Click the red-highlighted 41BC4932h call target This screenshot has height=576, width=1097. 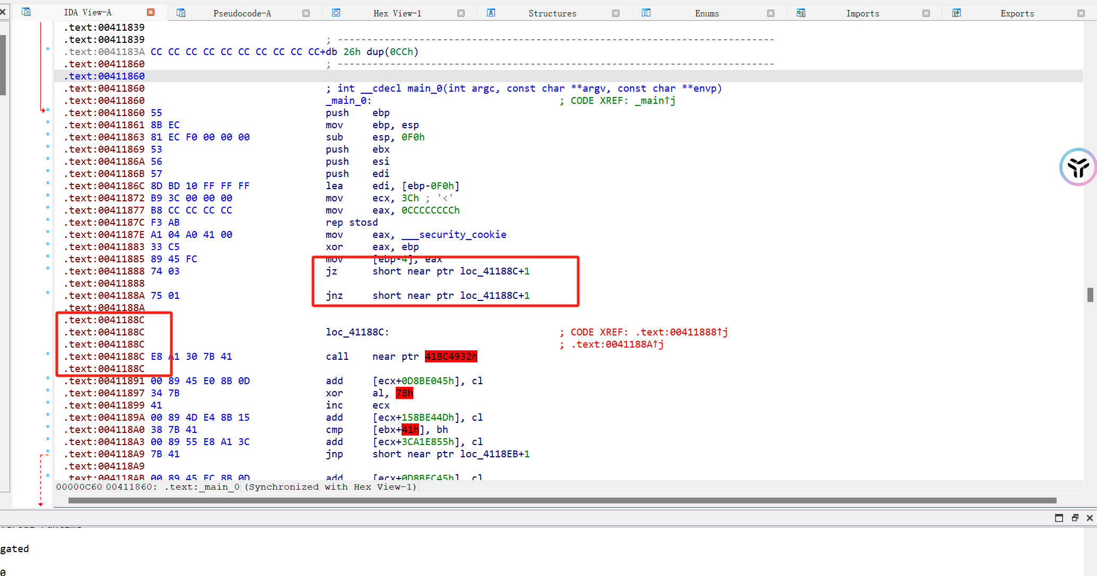[451, 357]
